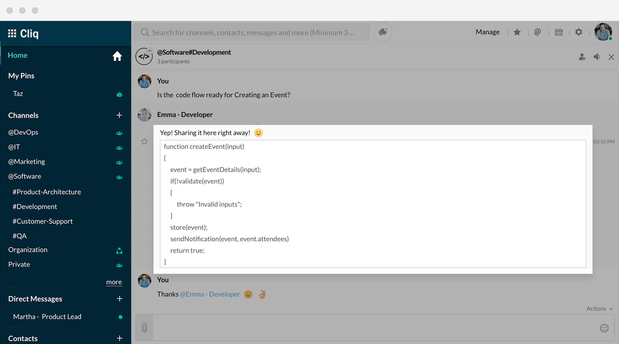This screenshot has height=344, width=619.
Task: Open the calendar icon in the top bar
Action: coord(558,32)
